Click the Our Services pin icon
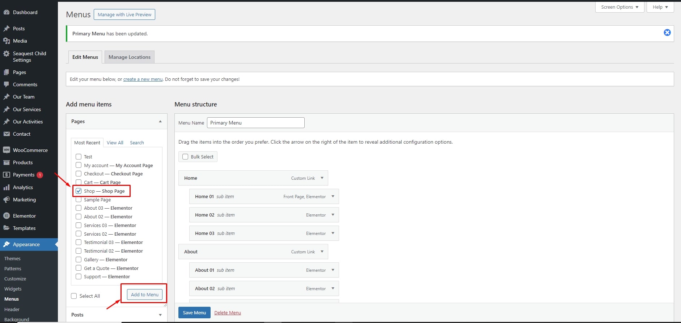 click(7, 109)
